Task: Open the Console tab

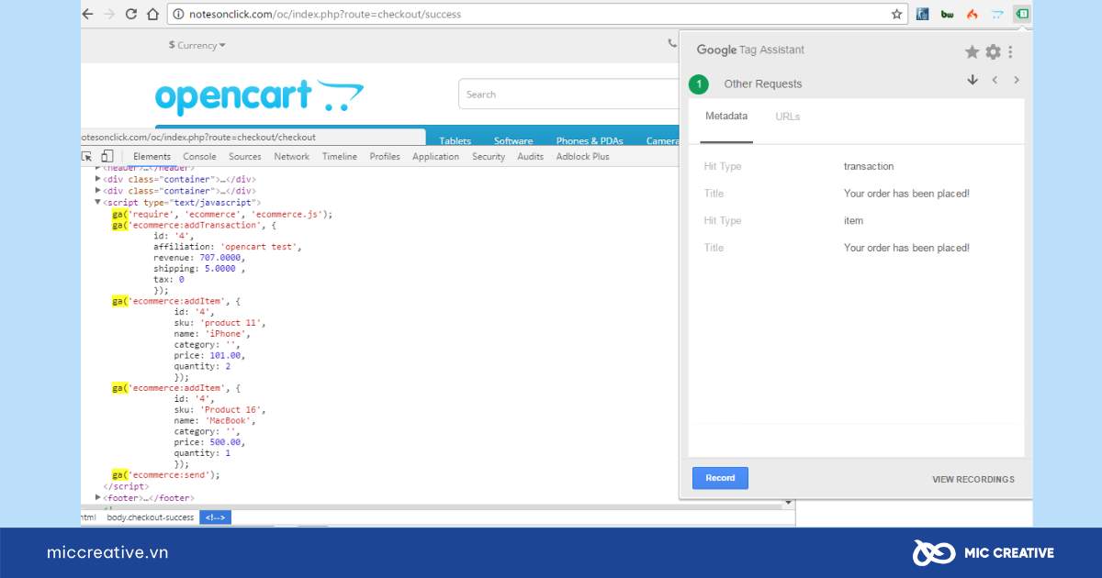Action: [x=199, y=157]
